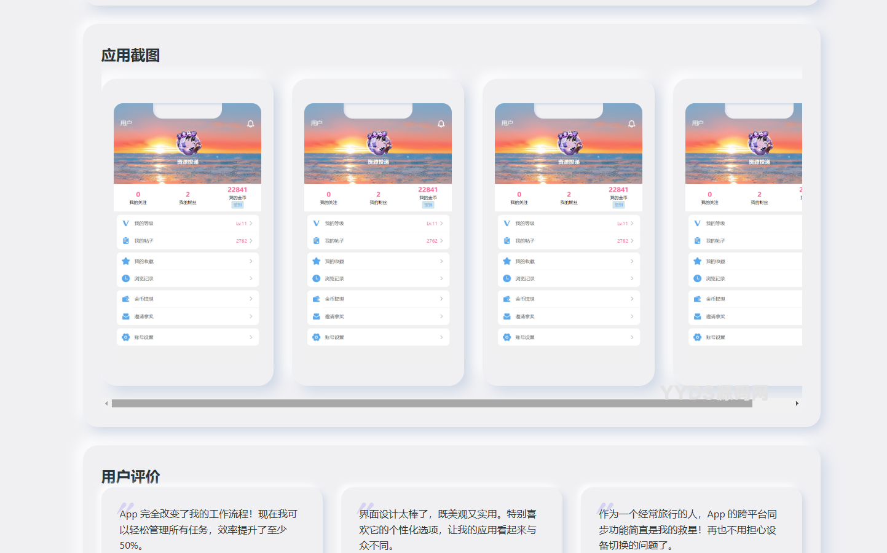This screenshot has width=887, height=553.
Task: Expand the 我的收藏 row chevron
Action: coord(251,261)
